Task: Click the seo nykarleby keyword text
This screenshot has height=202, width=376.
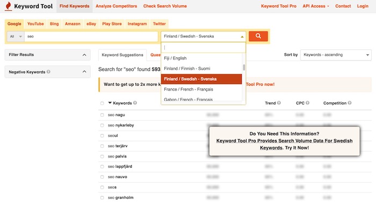Action: (121, 125)
